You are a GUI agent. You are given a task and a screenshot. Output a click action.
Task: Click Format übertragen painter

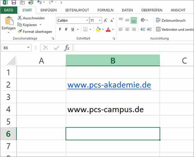[x=35, y=32]
